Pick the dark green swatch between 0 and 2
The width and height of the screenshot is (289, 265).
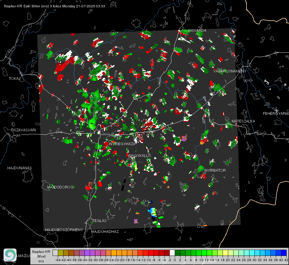click(x=177, y=253)
